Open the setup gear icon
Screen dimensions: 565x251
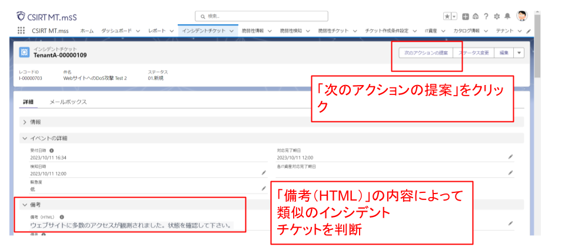(497, 16)
